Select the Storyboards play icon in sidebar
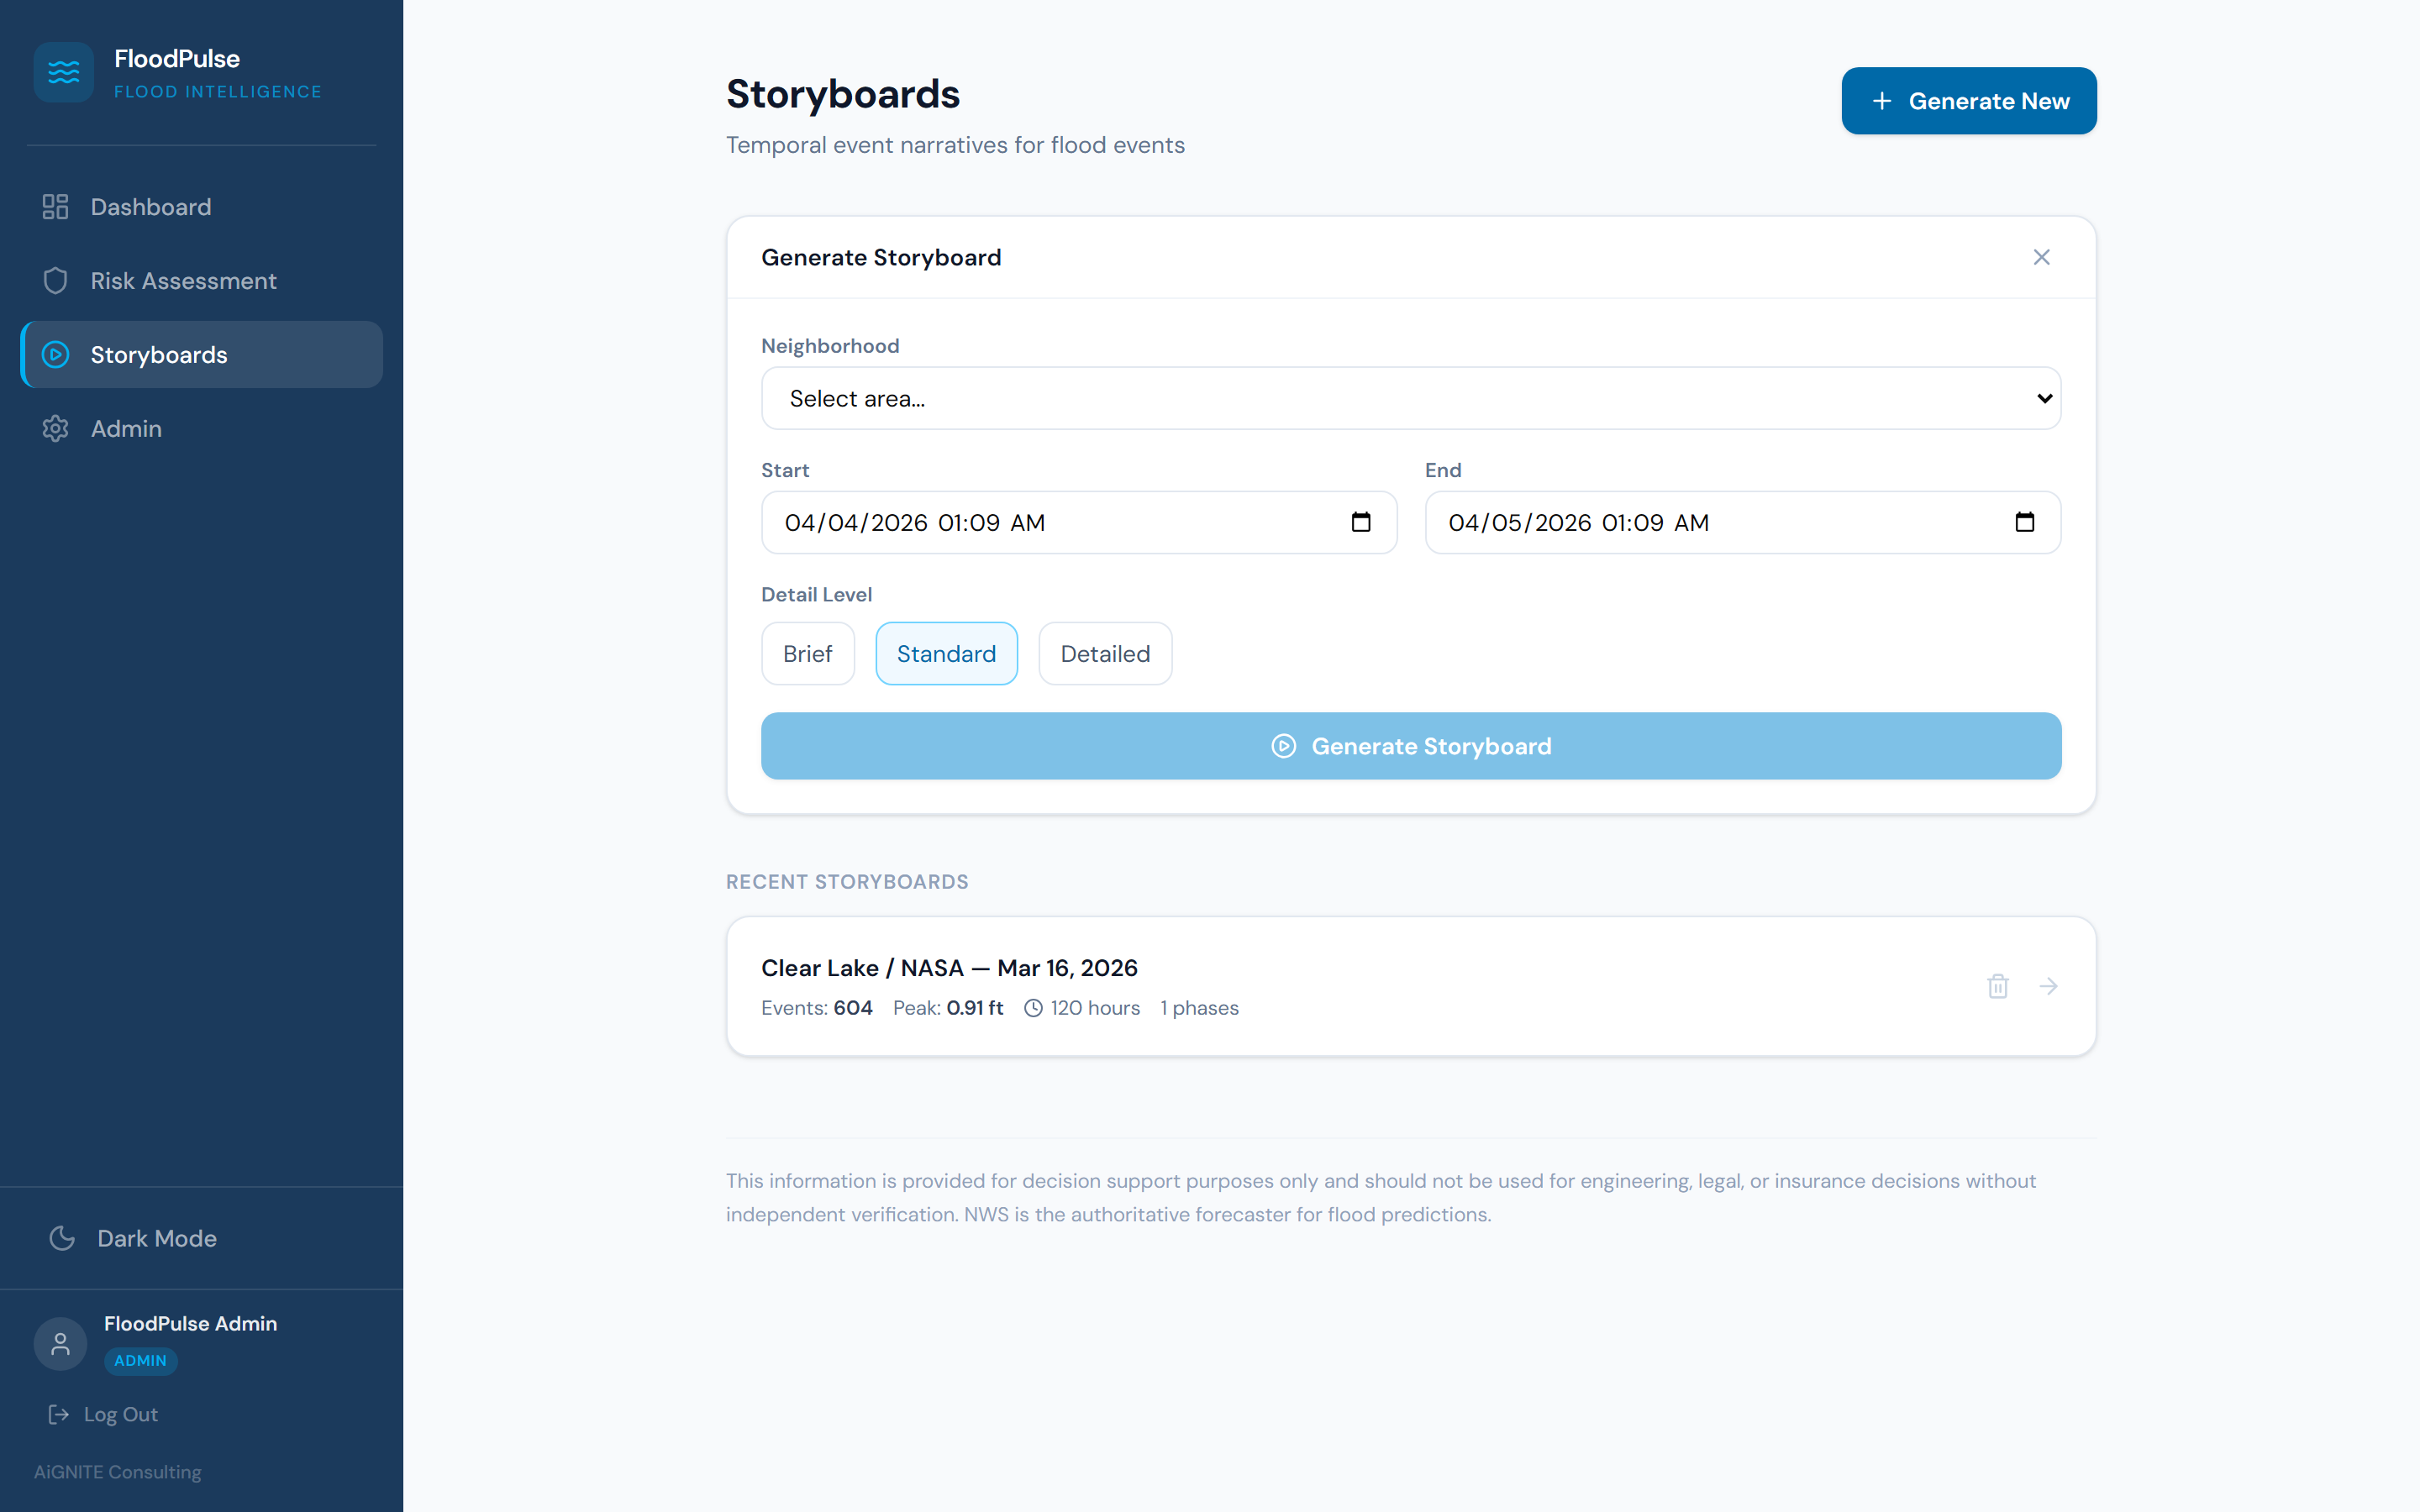The image size is (2420, 1512). pos(55,354)
